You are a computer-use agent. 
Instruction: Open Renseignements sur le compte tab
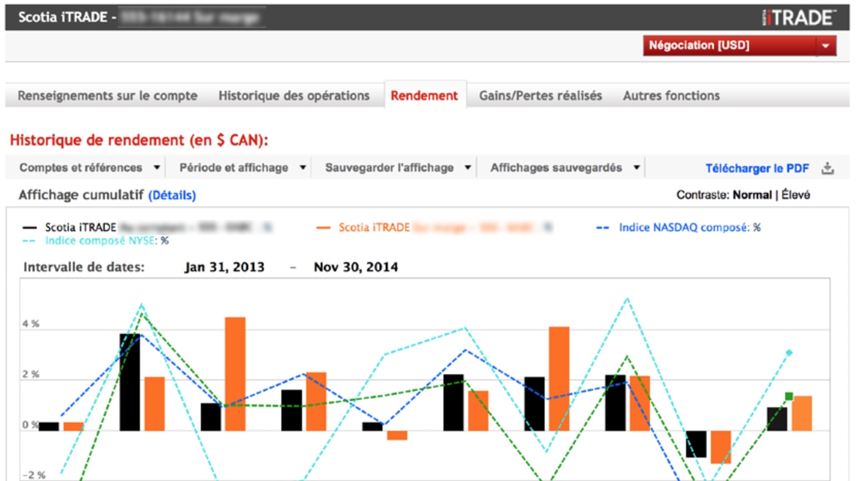click(x=107, y=96)
